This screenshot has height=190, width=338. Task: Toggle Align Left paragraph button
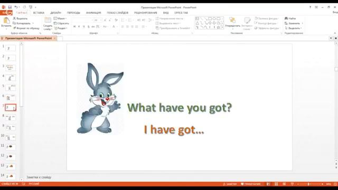point(123,26)
